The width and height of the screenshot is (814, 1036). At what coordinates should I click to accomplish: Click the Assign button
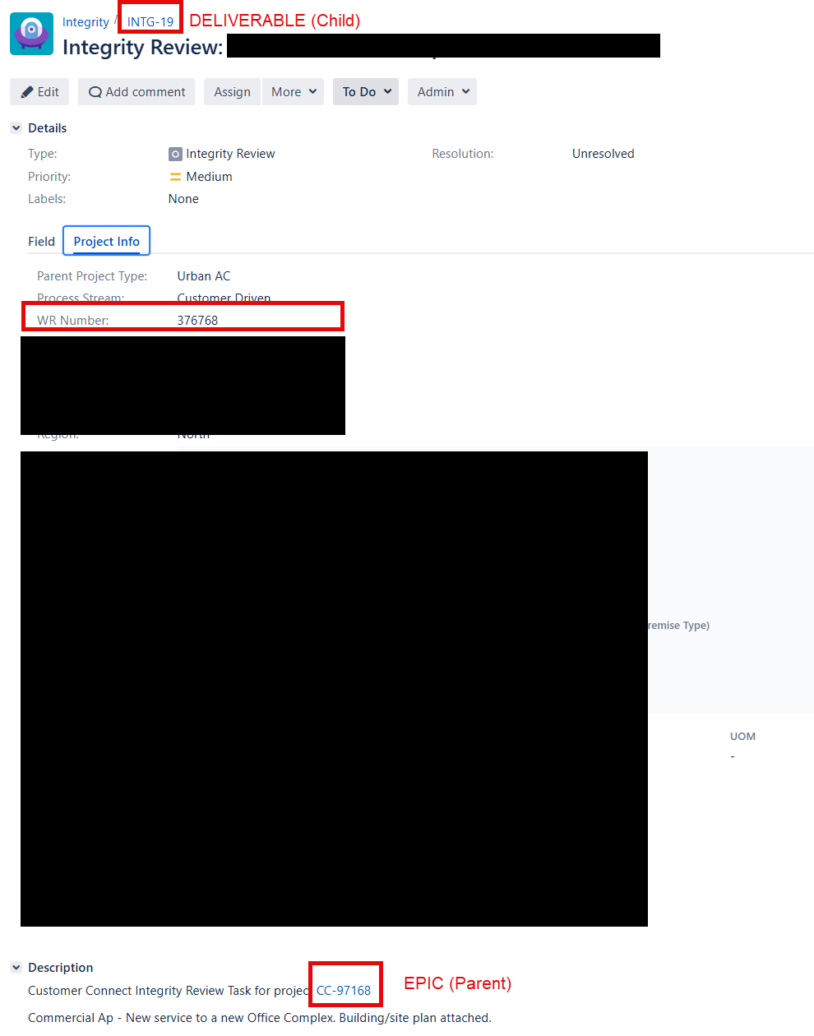[x=232, y=92]
